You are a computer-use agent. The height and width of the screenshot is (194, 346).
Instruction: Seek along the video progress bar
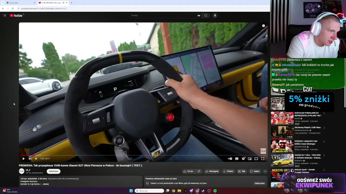coord(143,155)
